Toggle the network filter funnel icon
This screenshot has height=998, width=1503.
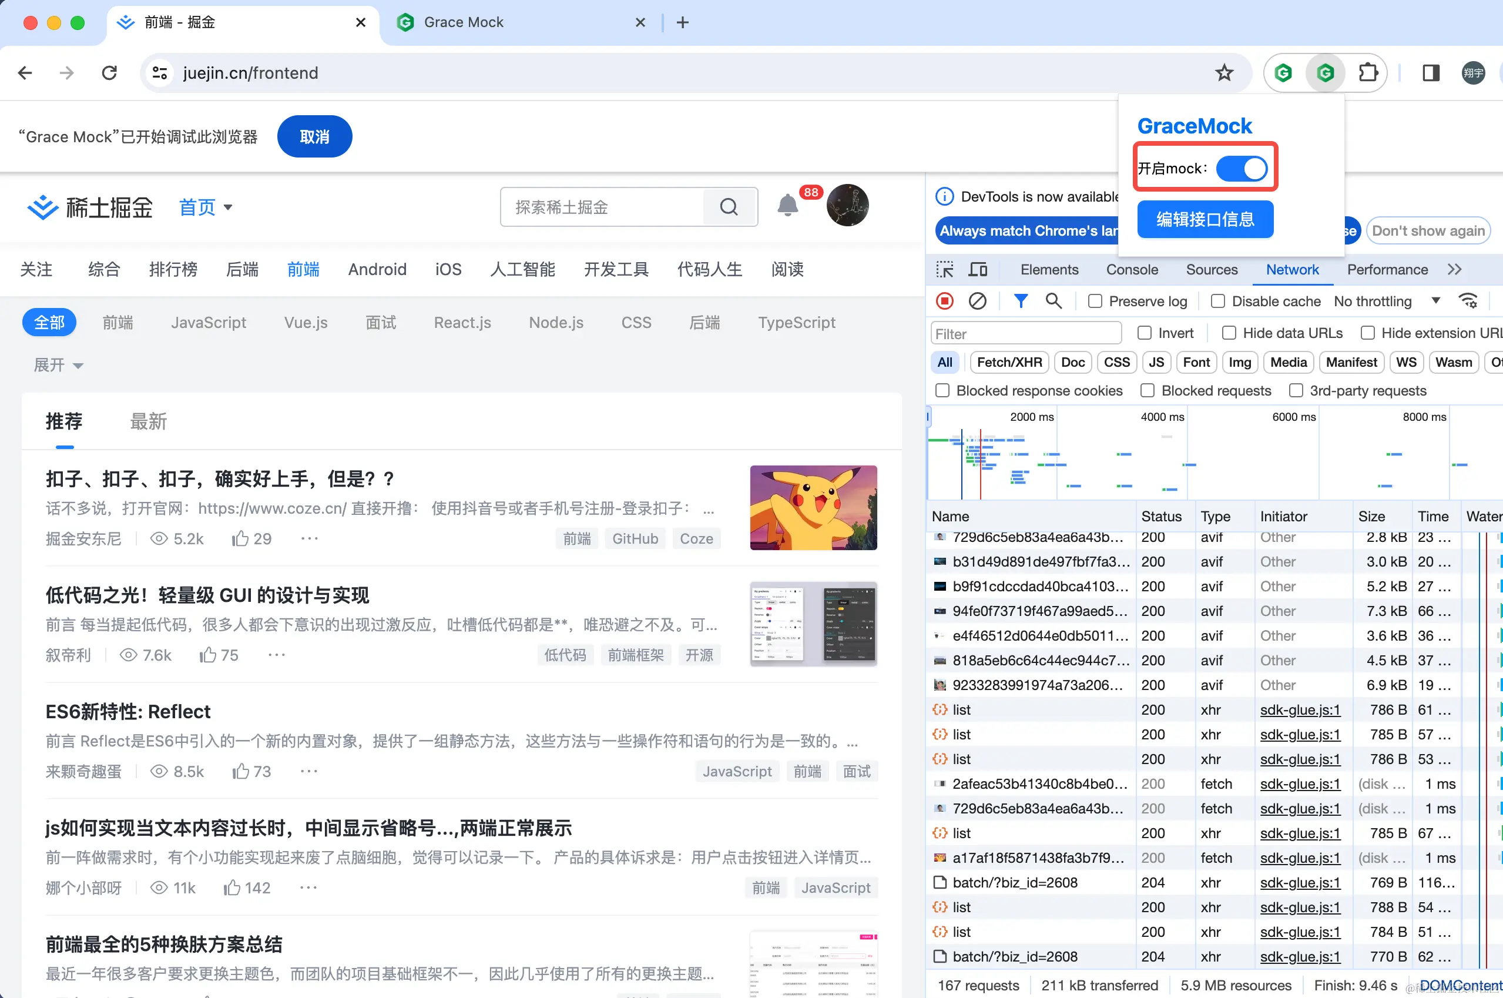click(1020, 301)
